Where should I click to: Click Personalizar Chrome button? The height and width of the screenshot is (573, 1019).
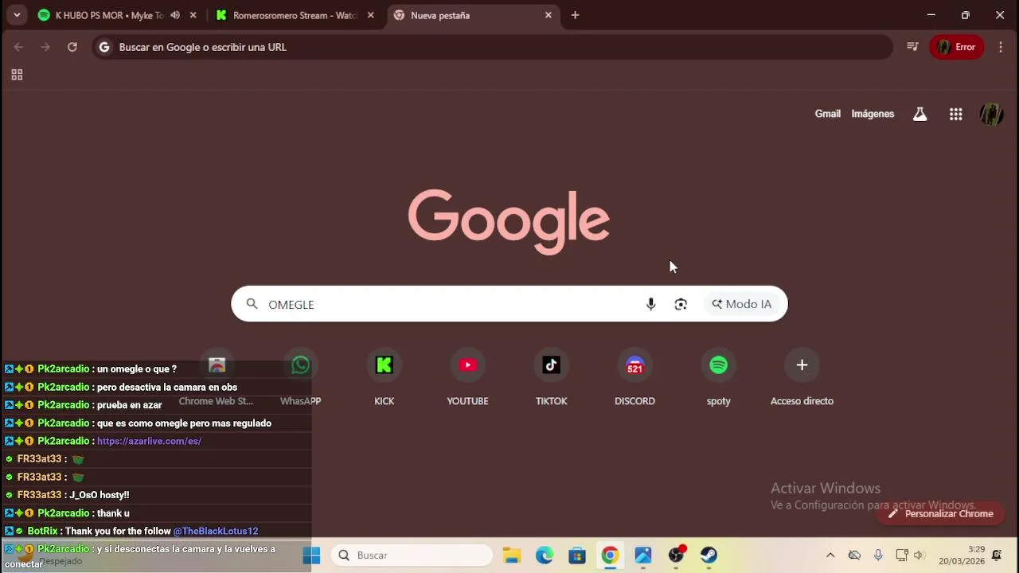point(940,513)
